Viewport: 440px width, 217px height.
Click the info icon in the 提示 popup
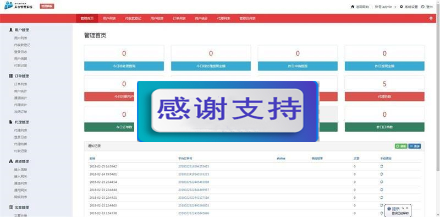pos(389,209)
